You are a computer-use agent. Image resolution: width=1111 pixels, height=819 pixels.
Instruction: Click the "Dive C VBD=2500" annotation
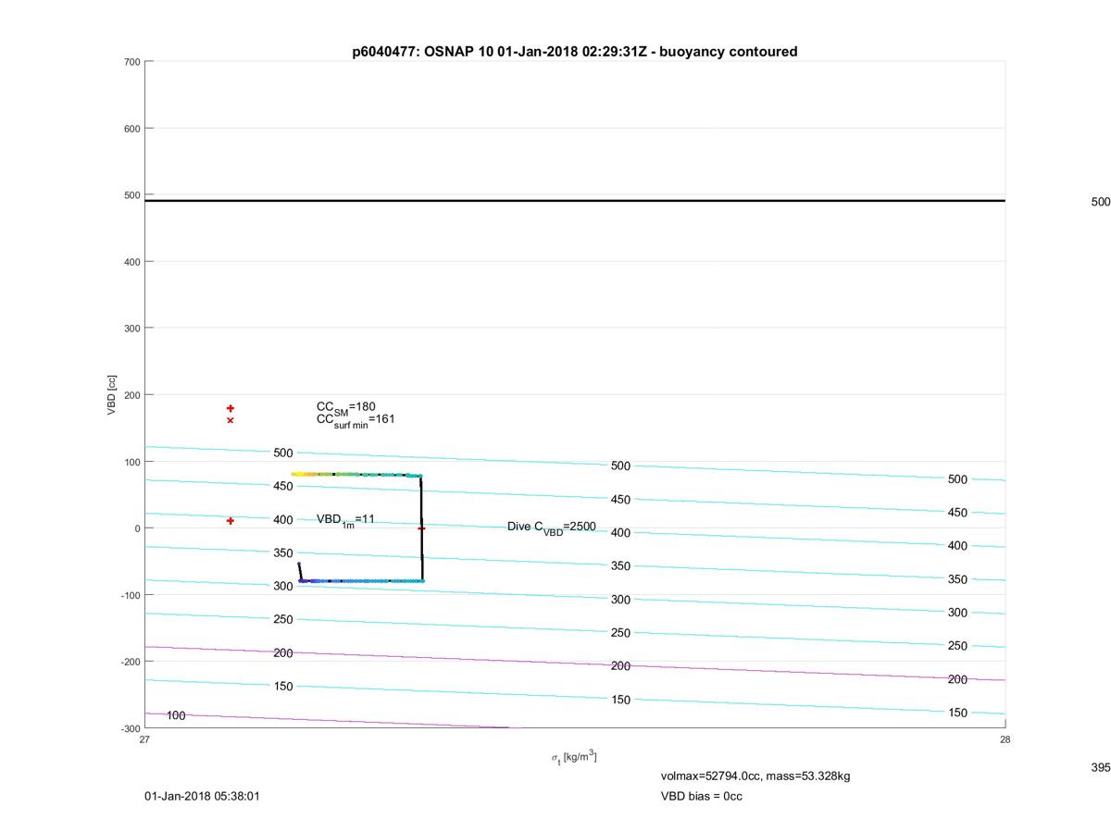click(x=552, y=527)
